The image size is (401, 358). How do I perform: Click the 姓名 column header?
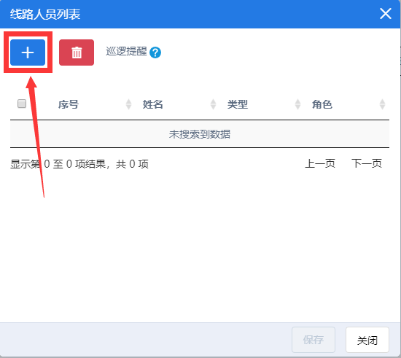pyautogui.click(x=152, y=104)
